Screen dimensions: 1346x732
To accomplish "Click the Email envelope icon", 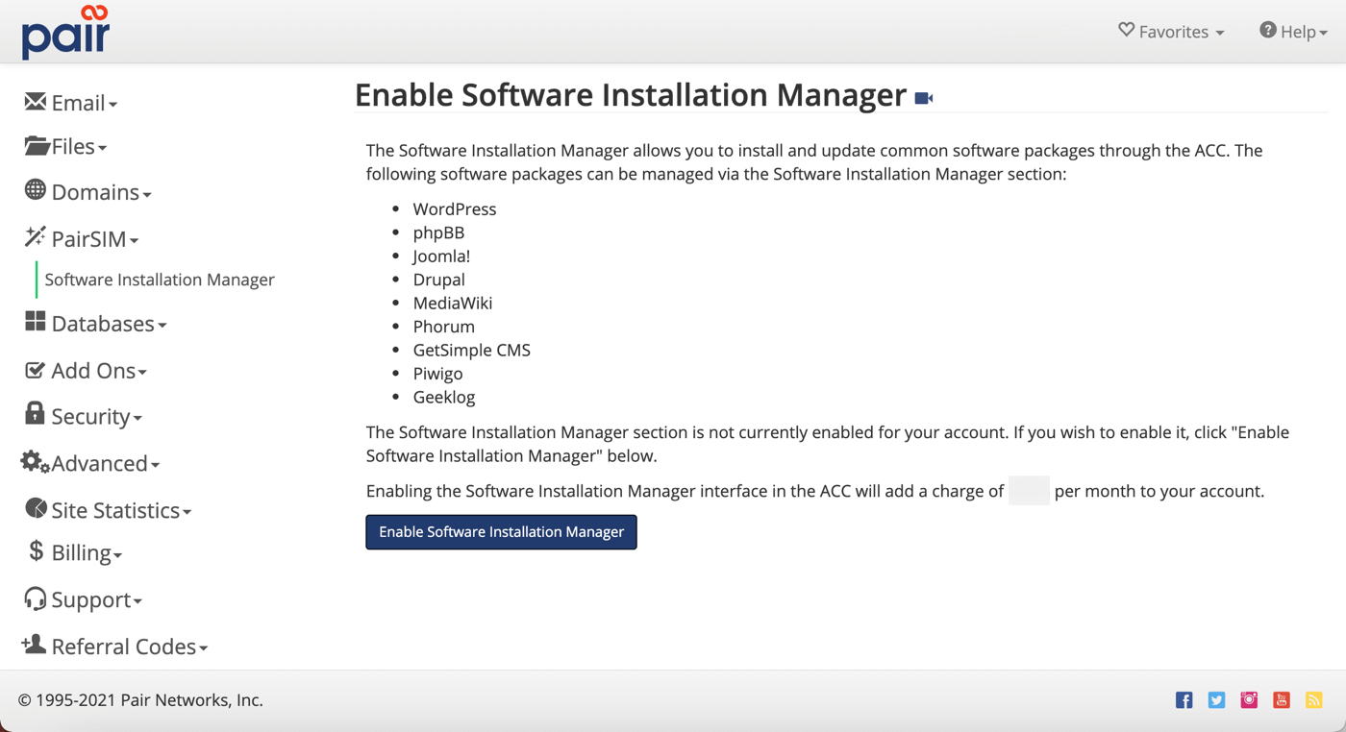I will click(36, 101).
